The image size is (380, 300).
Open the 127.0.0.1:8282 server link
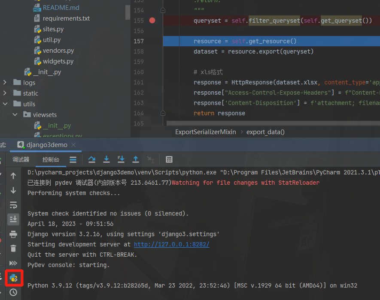pyautogui.click(x=172, y=244)
